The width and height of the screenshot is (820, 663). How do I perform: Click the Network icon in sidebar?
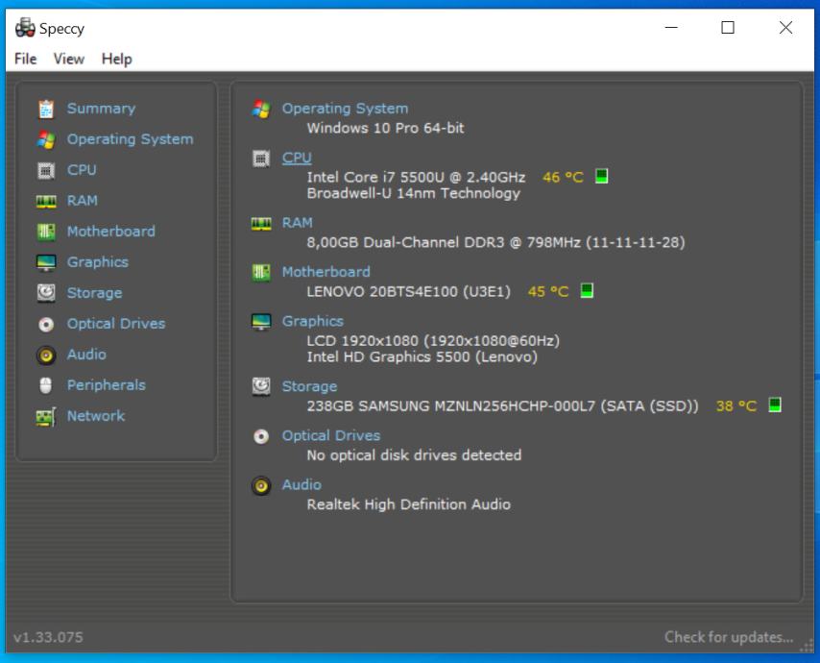pos(46,416)
